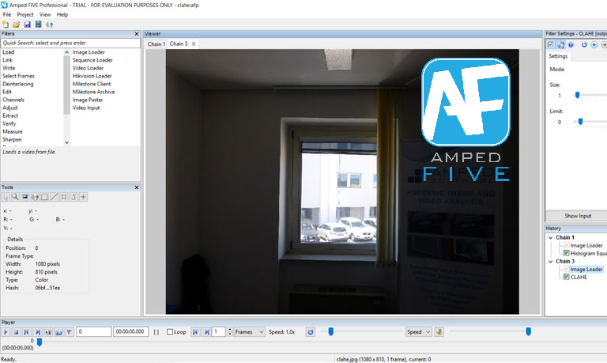Click the filter funnel icon in Player
This screenshot has height=363, width=607.
pos(70,332)
